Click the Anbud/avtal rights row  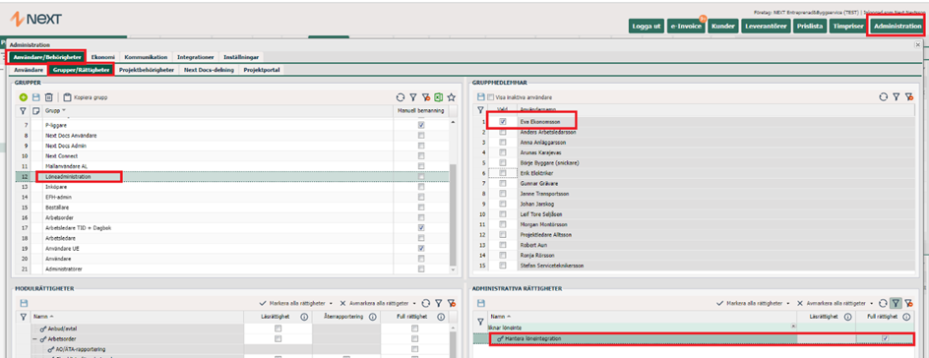(237, 328)
